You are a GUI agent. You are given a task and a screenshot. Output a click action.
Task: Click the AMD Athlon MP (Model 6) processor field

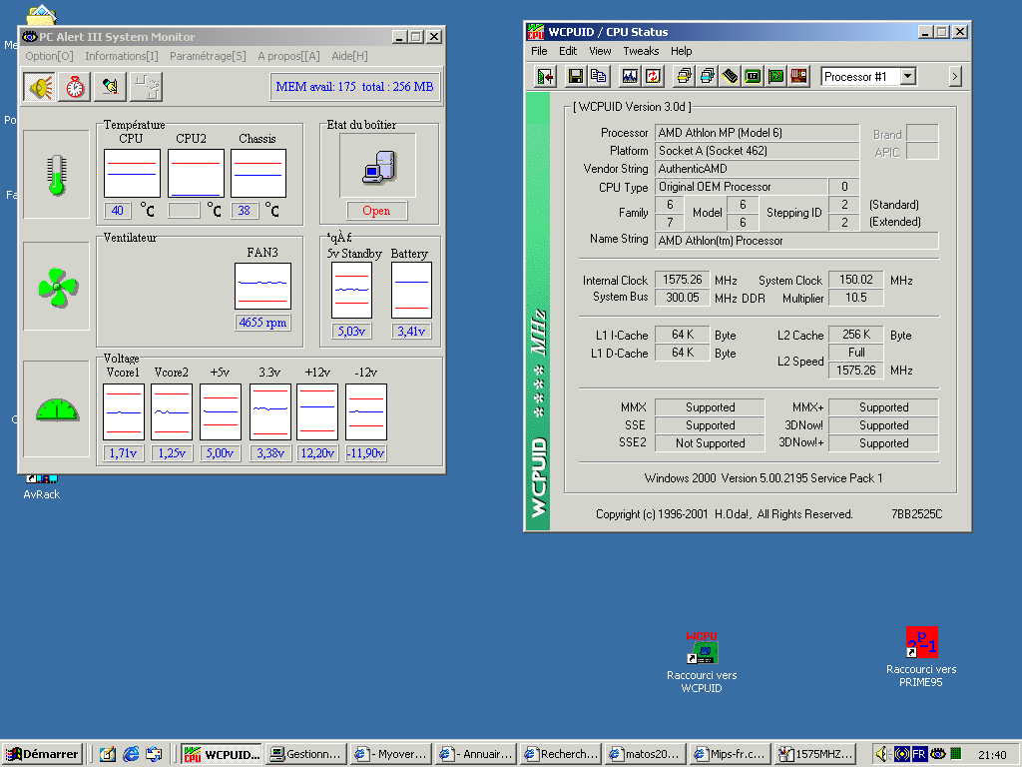(757, 133)
